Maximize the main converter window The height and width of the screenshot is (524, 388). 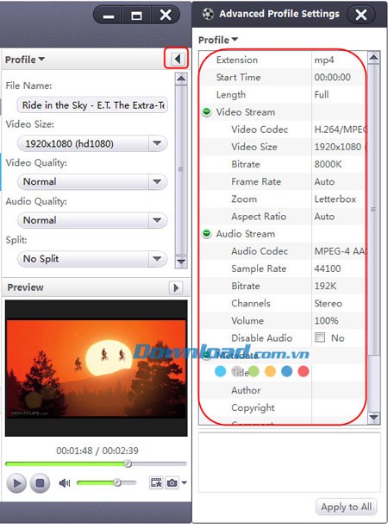coord(136,15)
